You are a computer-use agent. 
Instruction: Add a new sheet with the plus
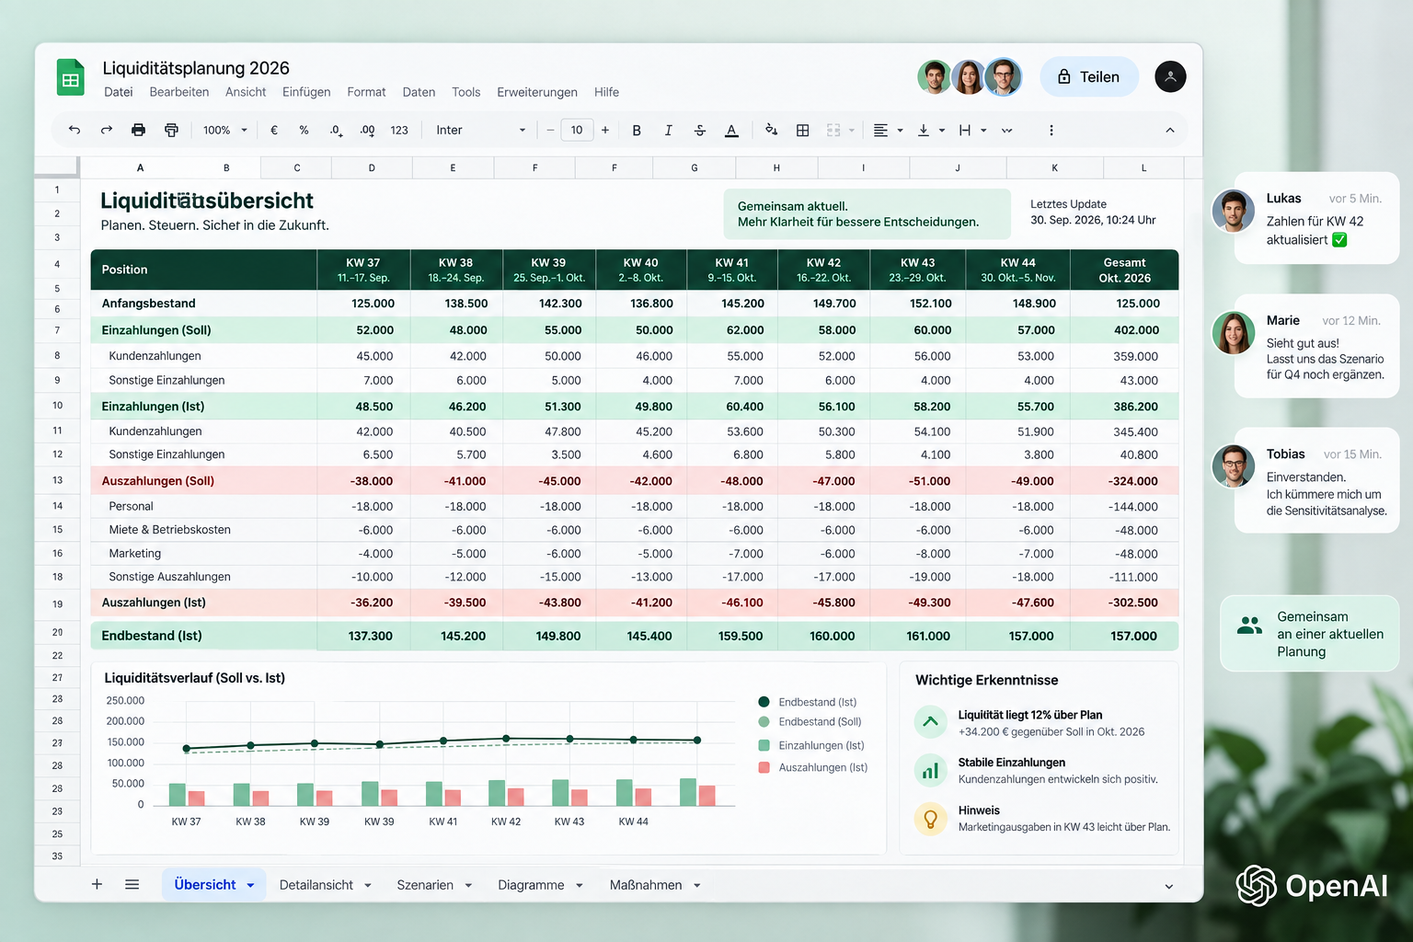[97, 884]
